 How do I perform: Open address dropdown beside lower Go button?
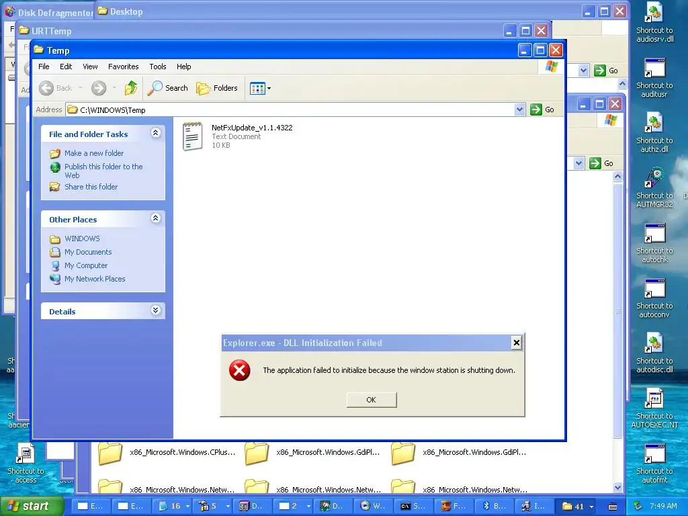click(578, 163)
